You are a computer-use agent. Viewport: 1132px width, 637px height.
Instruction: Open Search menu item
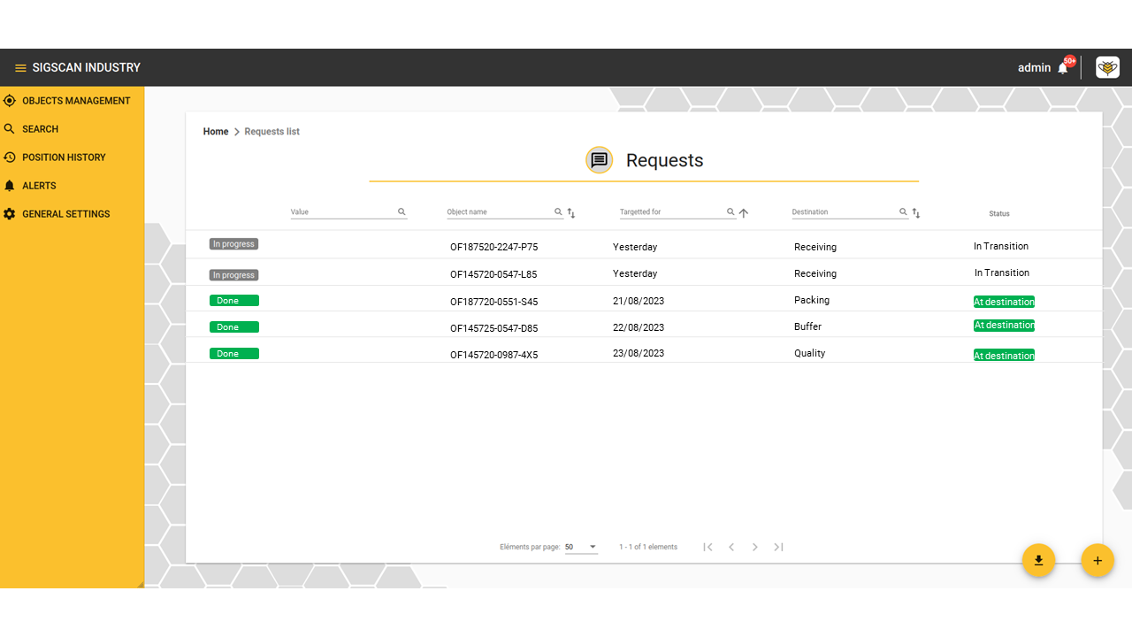point(41,129)
